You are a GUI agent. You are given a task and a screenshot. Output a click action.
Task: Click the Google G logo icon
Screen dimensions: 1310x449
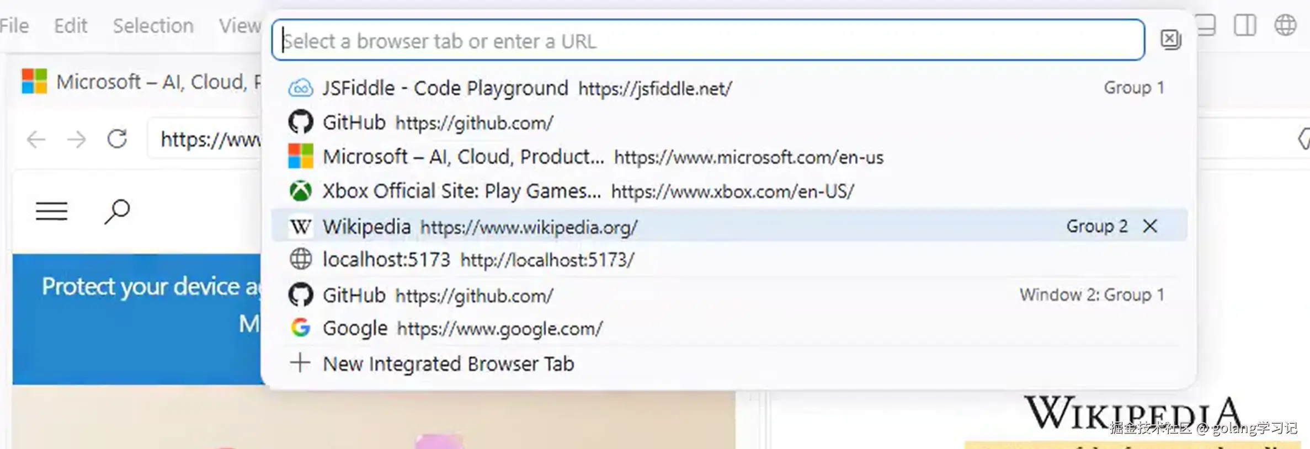[x=301, y=328]
